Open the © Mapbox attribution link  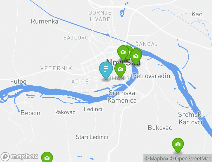click(x=156, y=158)
